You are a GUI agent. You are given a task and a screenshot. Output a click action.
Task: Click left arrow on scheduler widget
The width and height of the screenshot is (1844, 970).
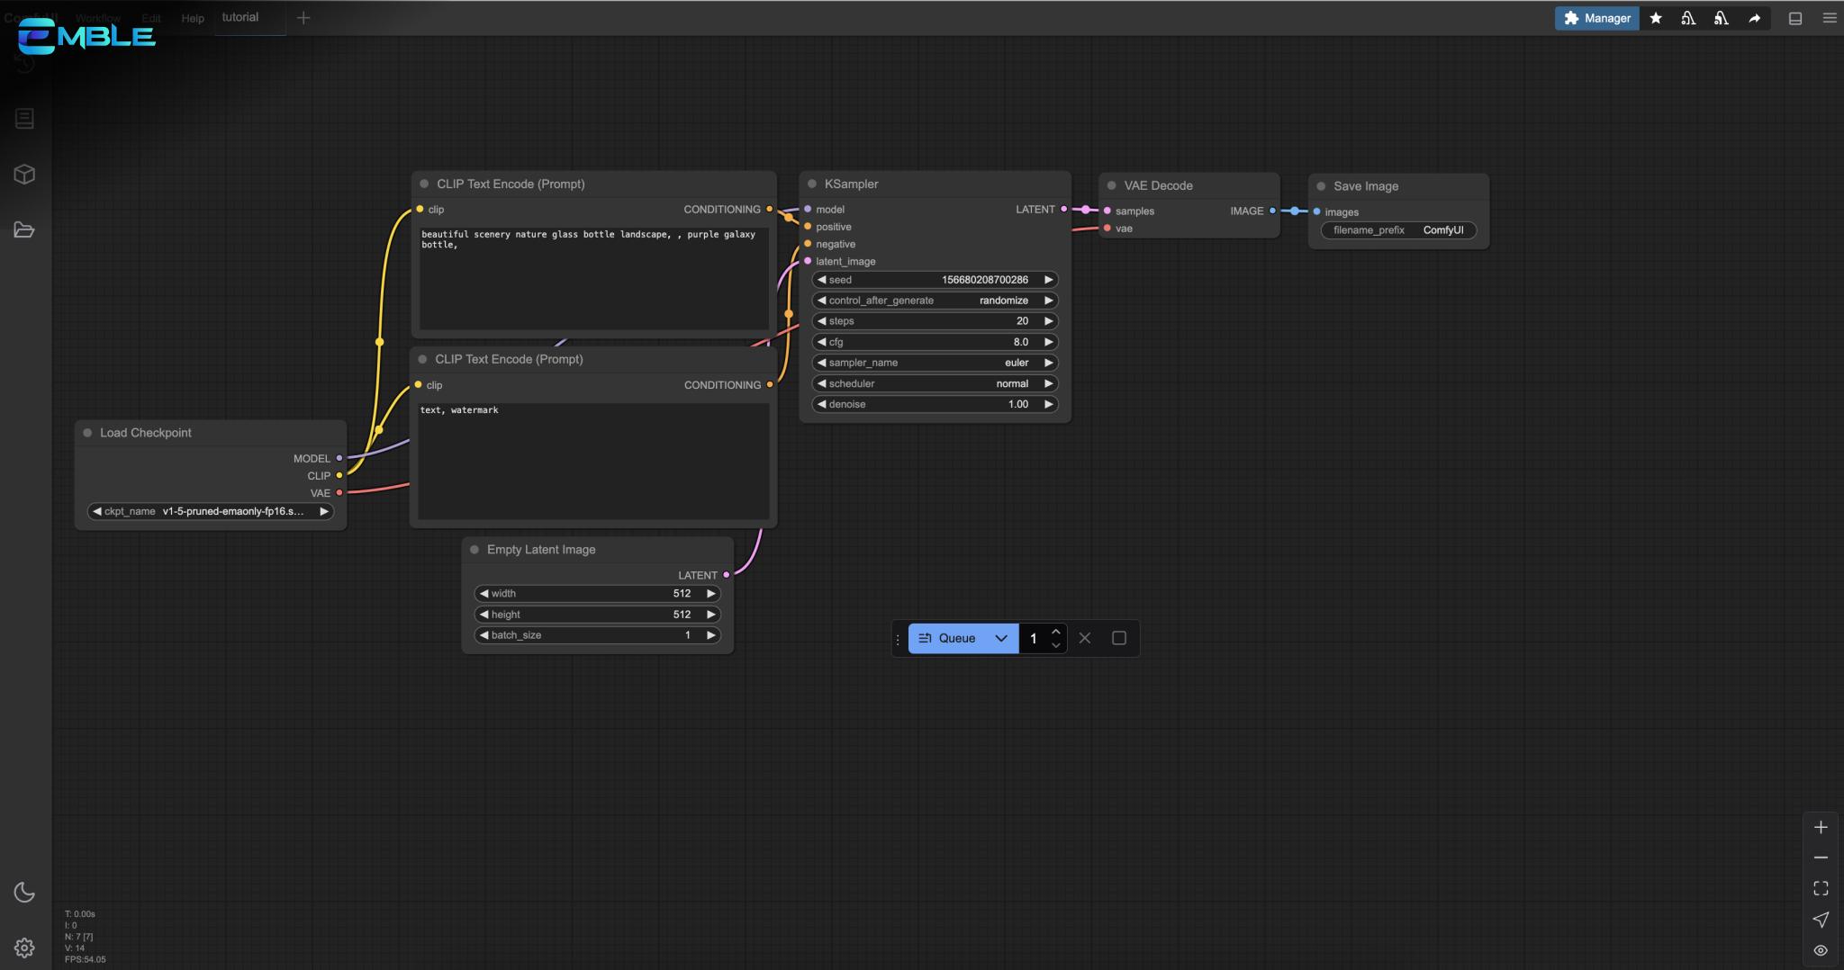[x=821, y=383]
